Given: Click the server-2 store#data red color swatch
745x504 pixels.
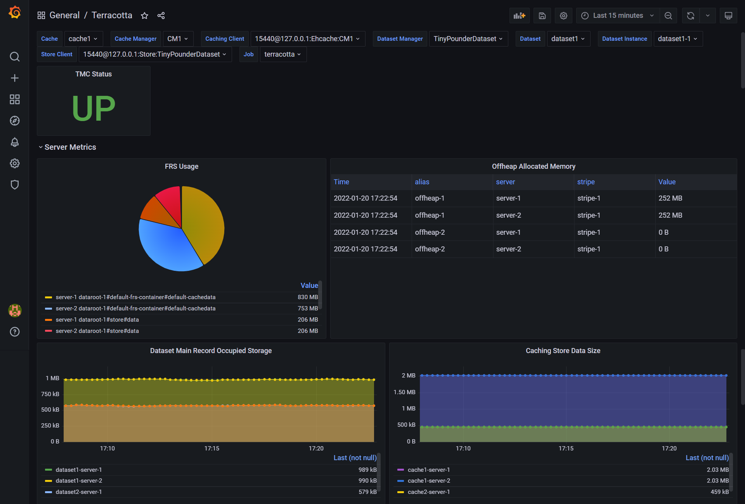Looking at the screenshot, I should [49, 331].
